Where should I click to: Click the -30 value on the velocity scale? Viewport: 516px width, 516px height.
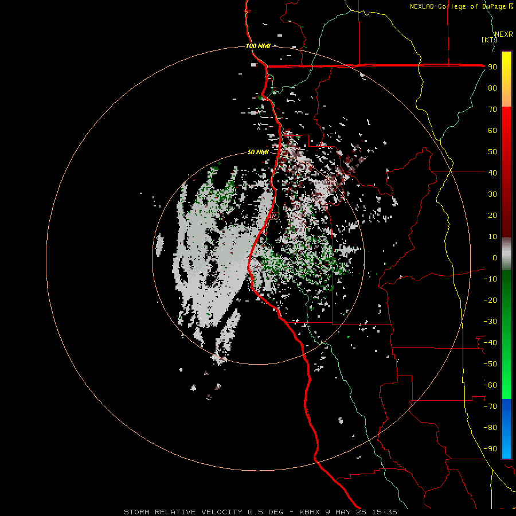tap(490, 322)
